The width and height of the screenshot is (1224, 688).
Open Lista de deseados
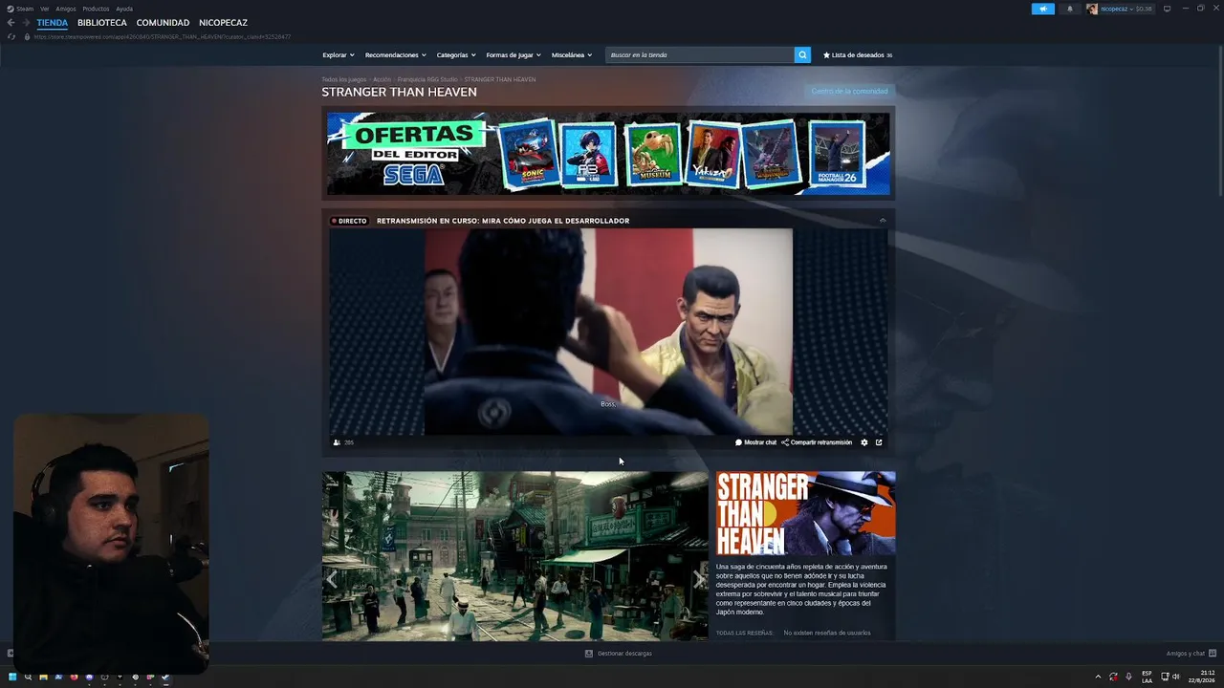coord(858,54)
